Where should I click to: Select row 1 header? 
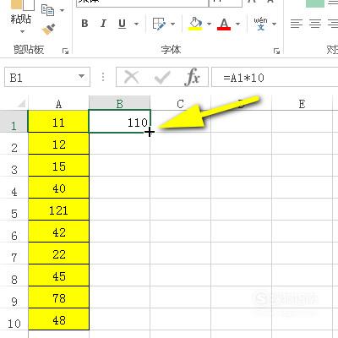point(14,123)
